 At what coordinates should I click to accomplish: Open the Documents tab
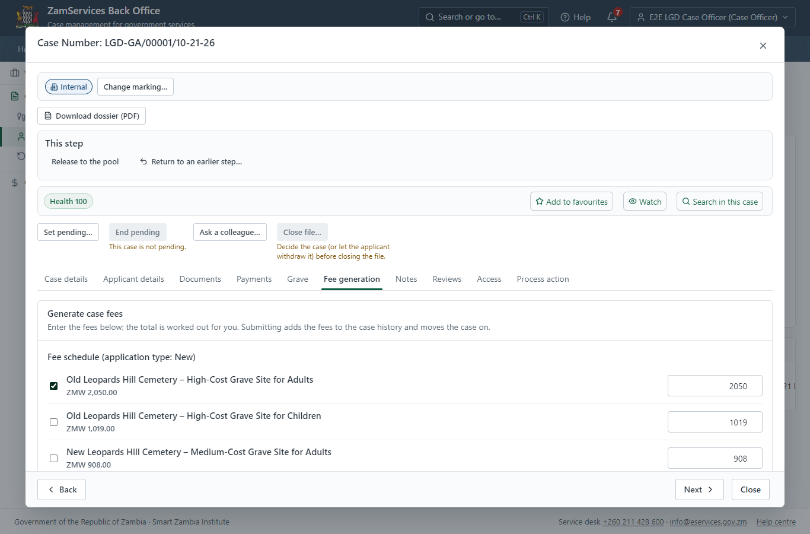[200, 279]
